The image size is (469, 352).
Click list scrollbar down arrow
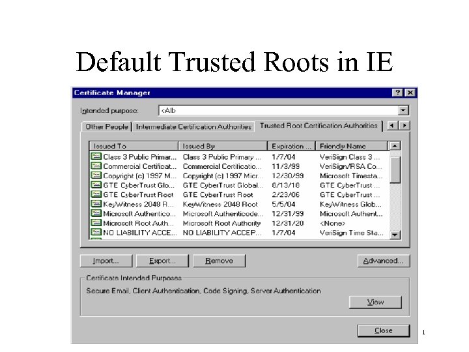(395, 235)
